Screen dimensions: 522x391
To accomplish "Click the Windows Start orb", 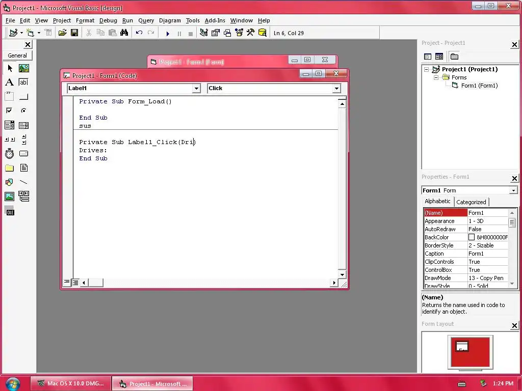I will [13, 384].
